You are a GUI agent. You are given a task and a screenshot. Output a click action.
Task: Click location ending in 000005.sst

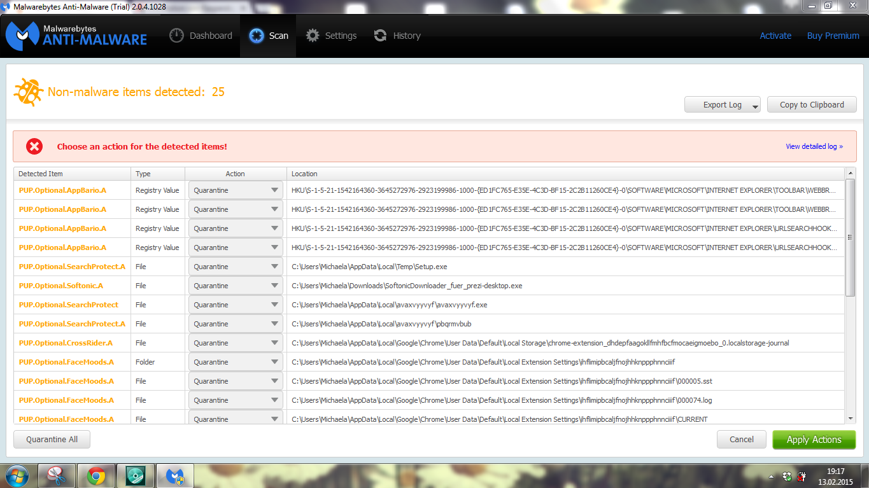click(502, 381)
